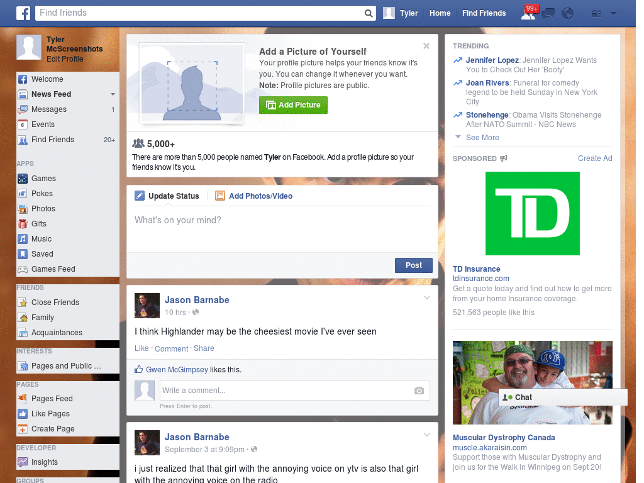The height and width of the screenshot is (483, 644).
Task: Open Stonehenge trending topic
Action: click(x=487, y=115)
